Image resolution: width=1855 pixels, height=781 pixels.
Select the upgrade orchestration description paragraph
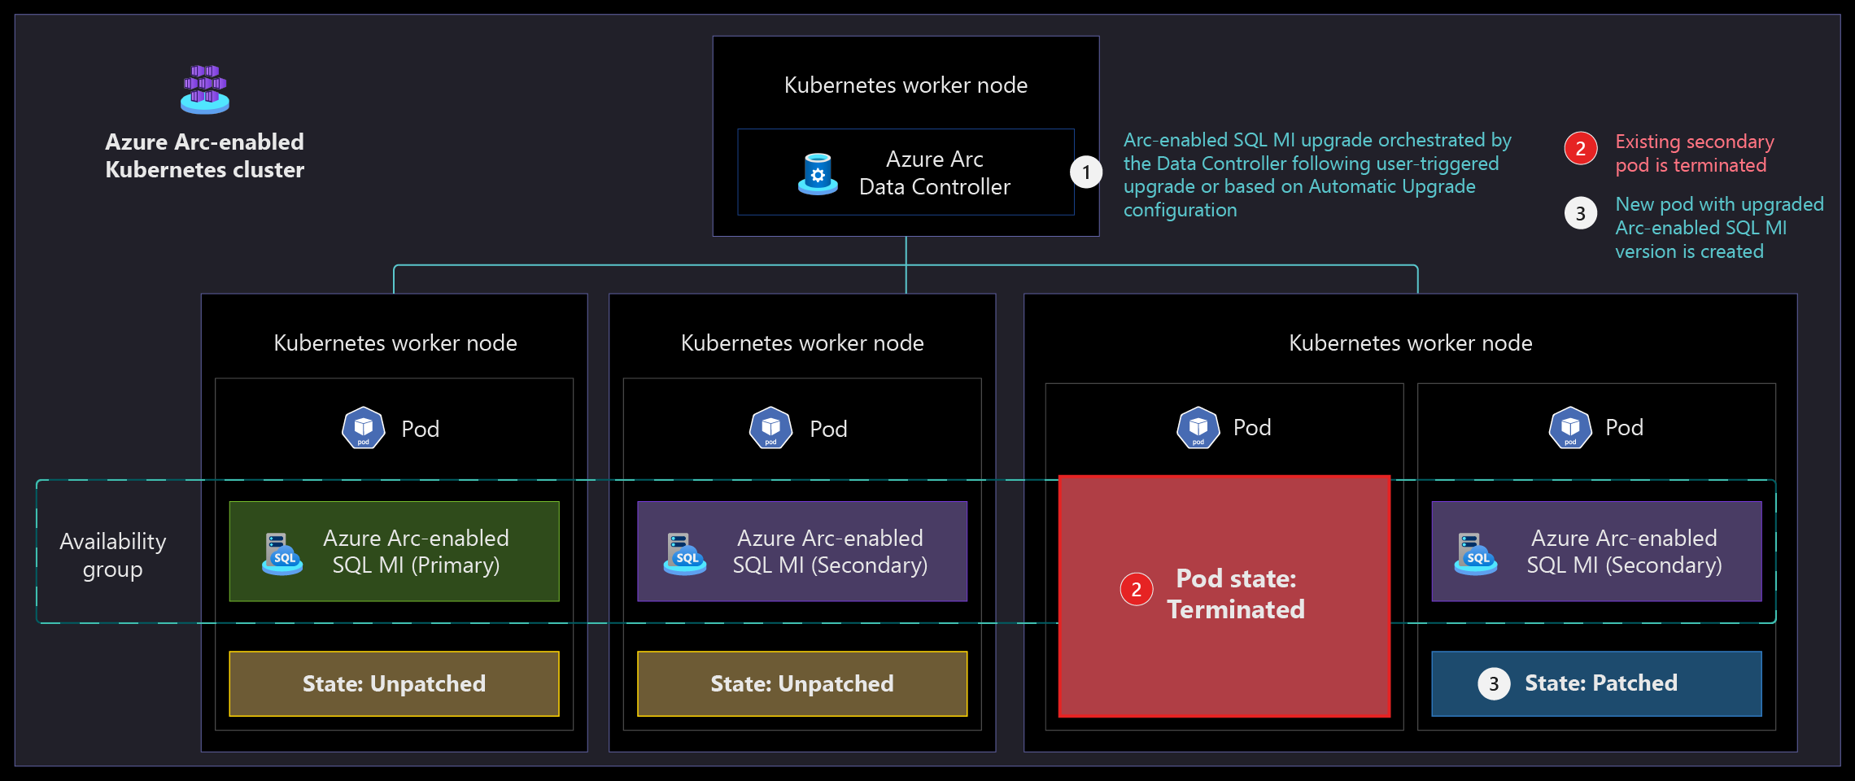tap(1317, 175)
